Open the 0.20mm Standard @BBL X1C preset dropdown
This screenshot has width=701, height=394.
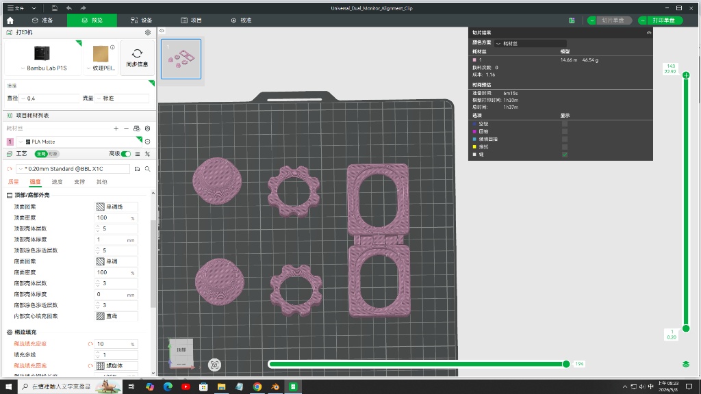tap(73, 169)
